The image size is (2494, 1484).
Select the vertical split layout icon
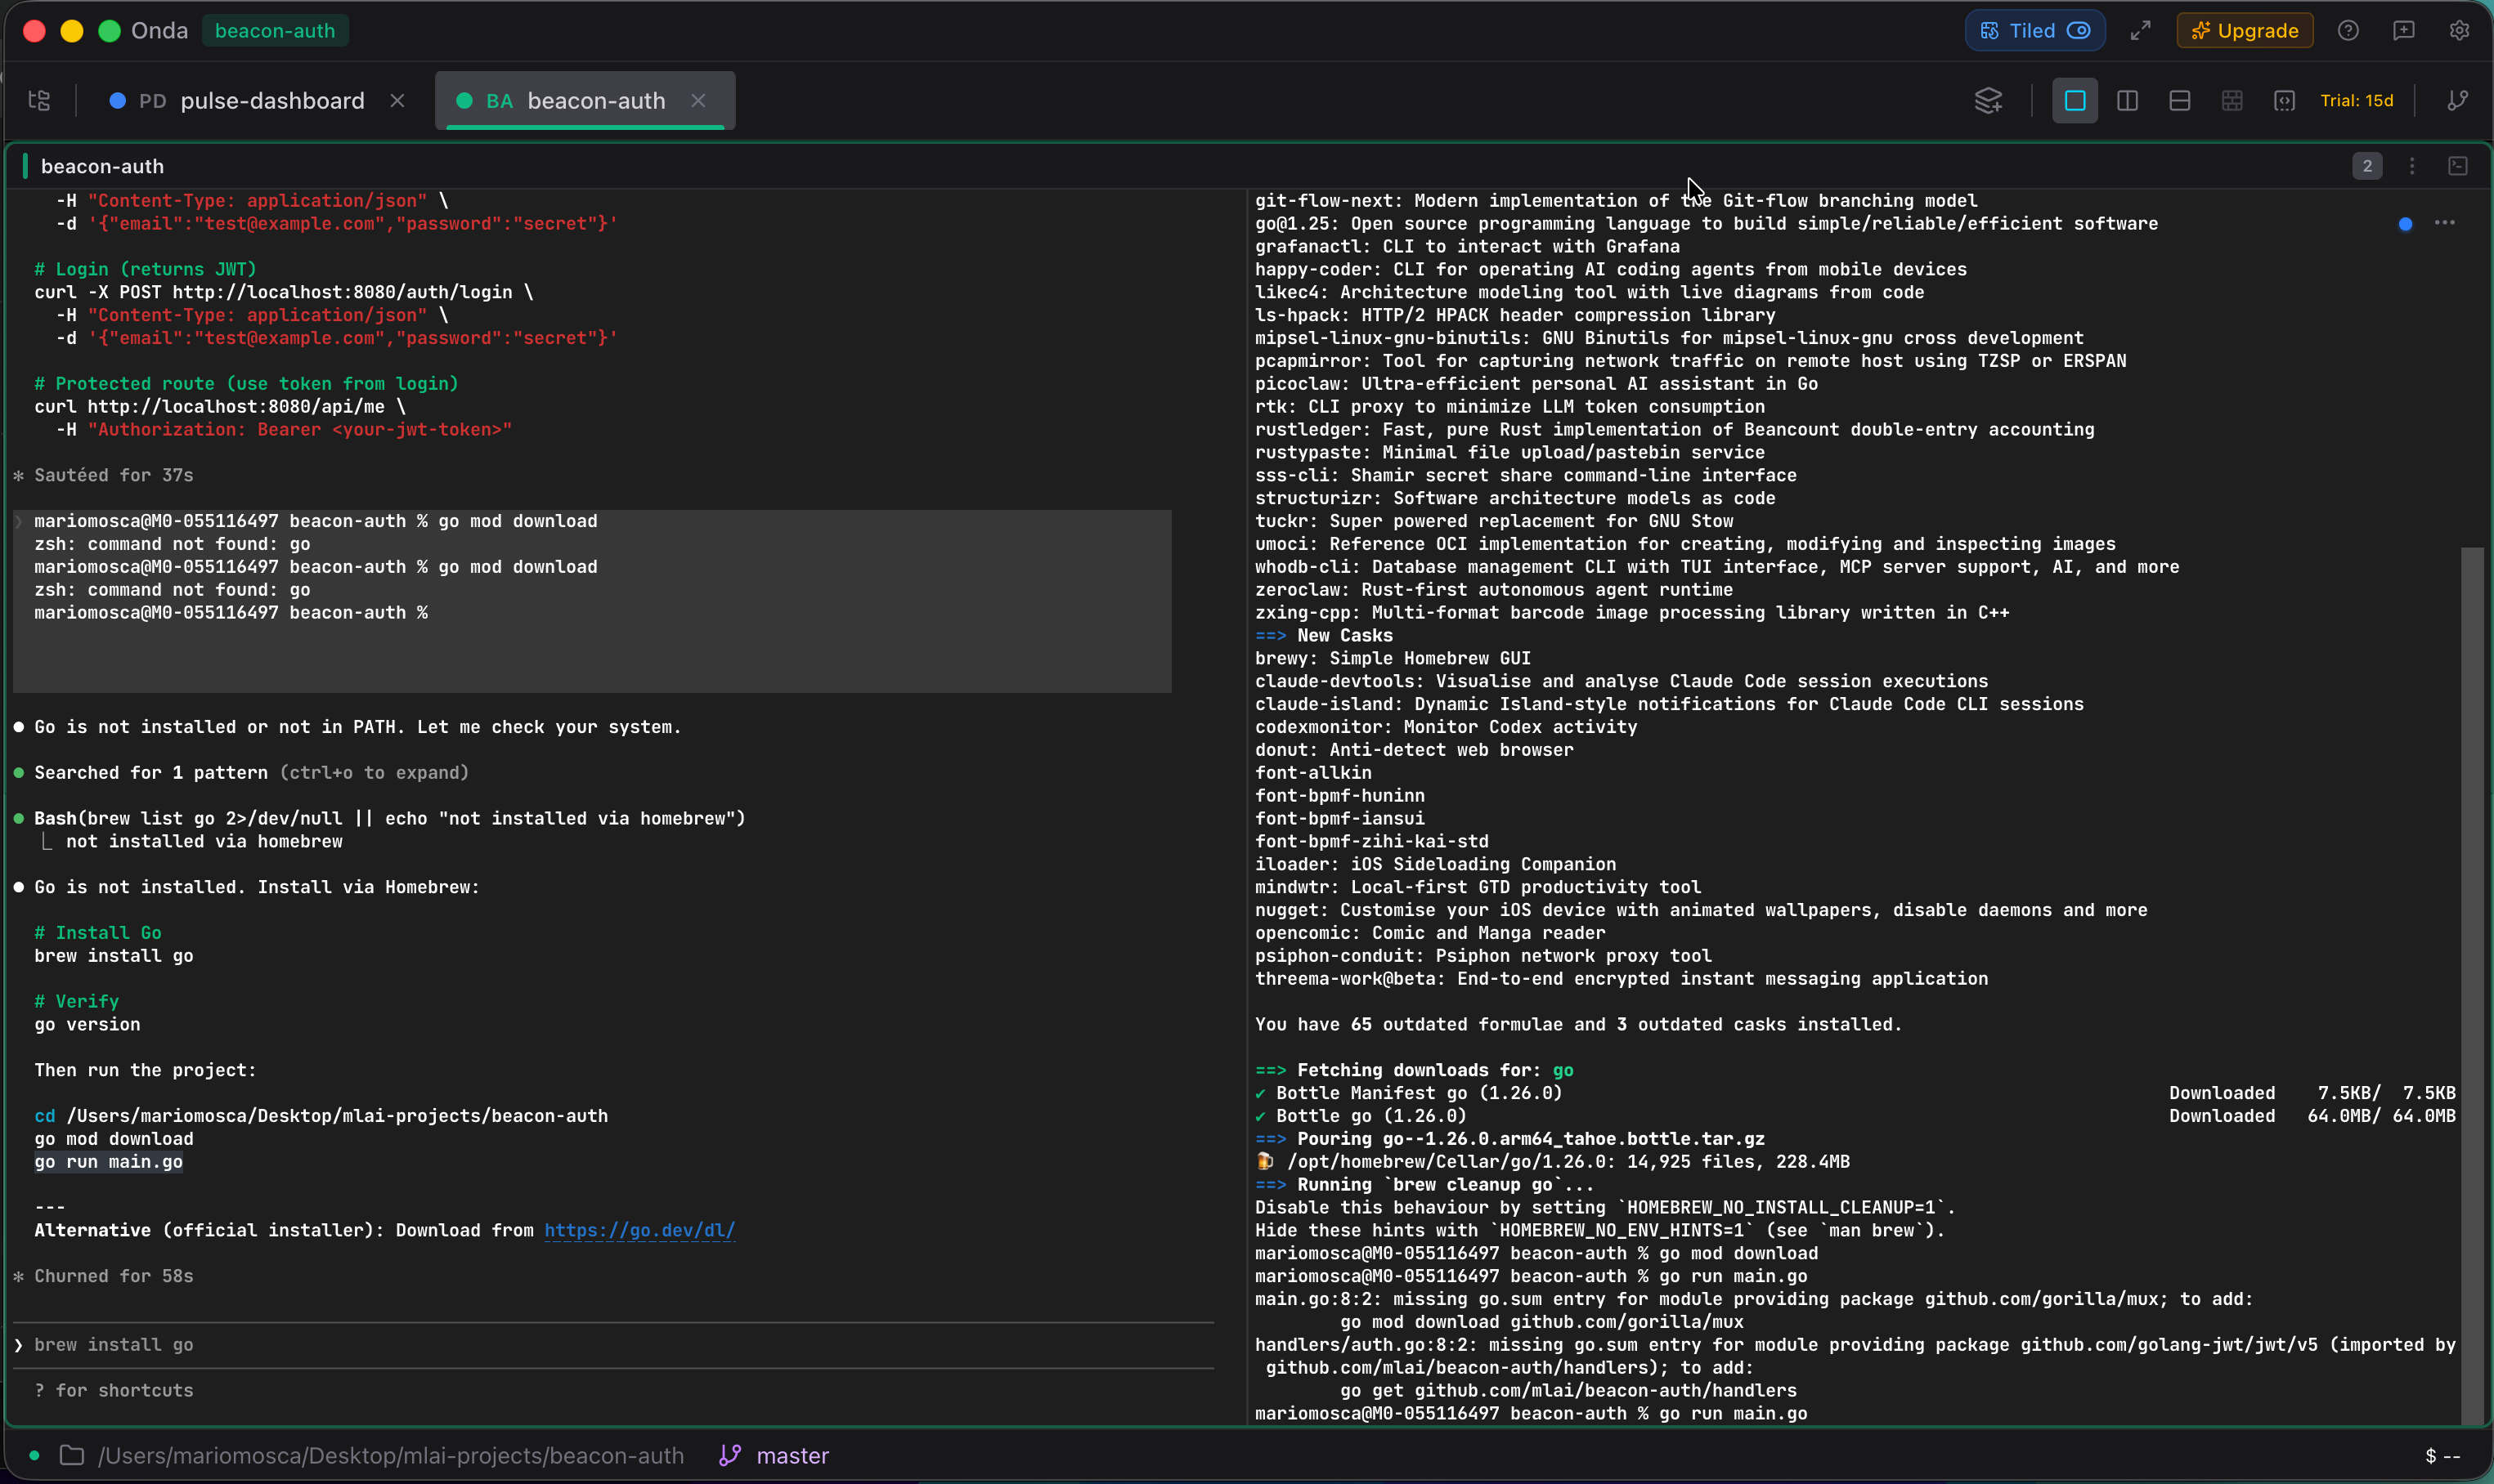click(x=2128, y=100)
